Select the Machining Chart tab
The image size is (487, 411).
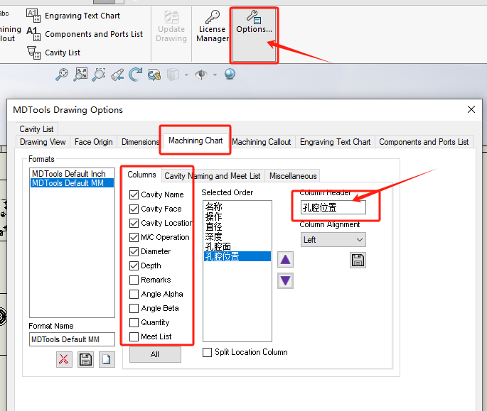point(196,141)
